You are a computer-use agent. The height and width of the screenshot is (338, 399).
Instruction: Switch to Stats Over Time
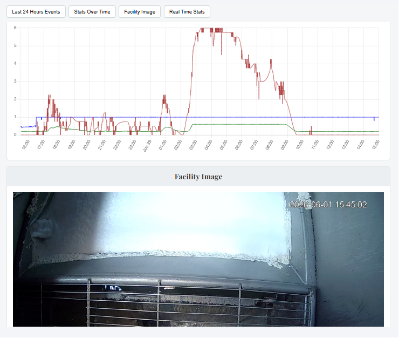click(92, 12)
